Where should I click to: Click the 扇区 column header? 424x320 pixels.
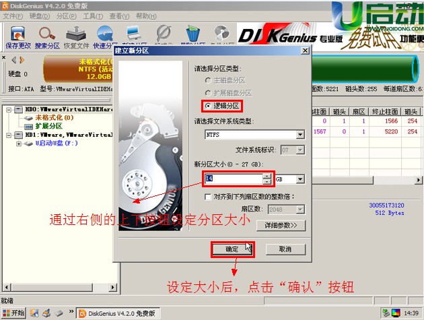click(359, 112)
